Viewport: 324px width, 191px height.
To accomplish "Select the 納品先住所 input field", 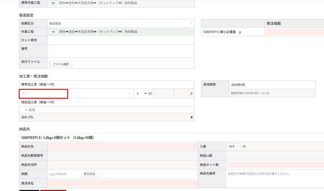I will (x=122, y=165).
